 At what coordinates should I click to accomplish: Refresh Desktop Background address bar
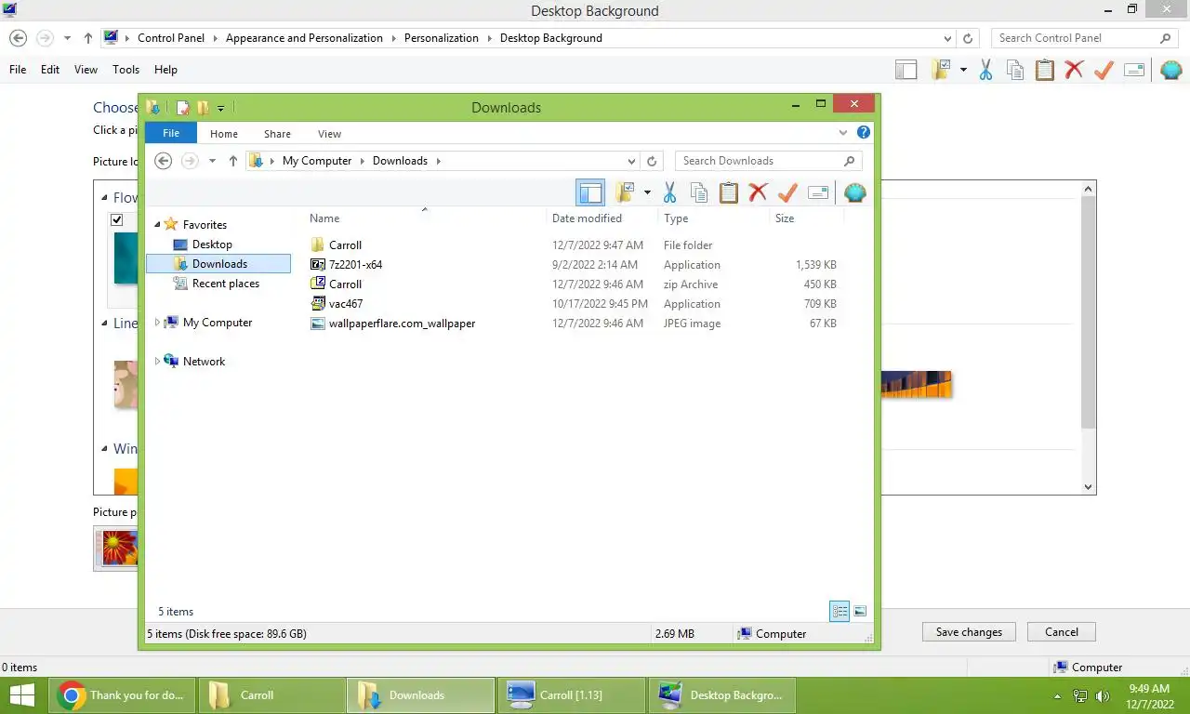tap(968, 38)
